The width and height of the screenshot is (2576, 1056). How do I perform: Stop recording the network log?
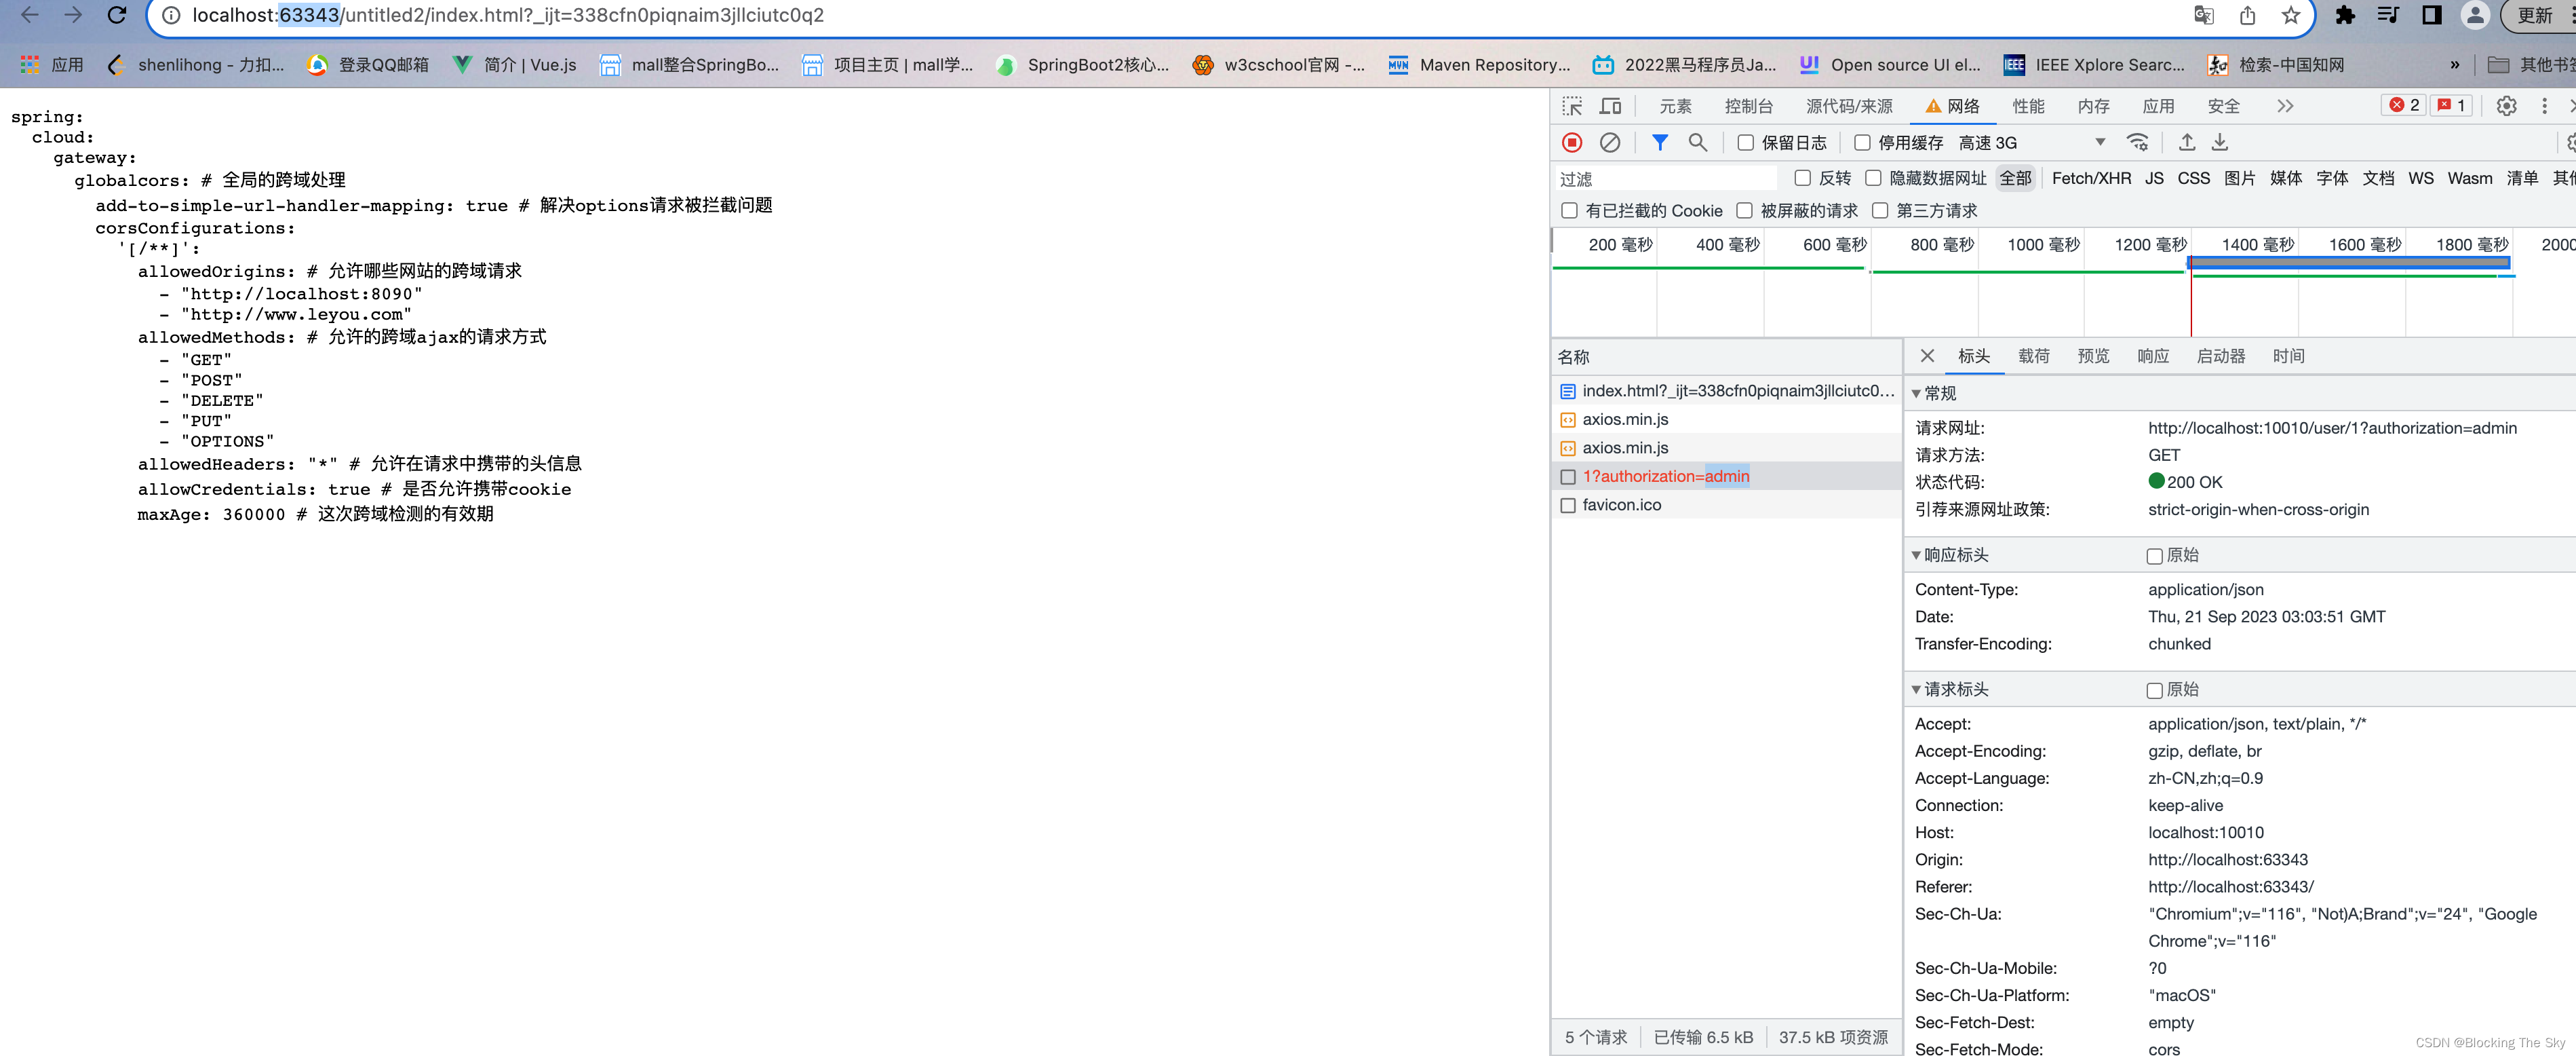point(1572,143)
